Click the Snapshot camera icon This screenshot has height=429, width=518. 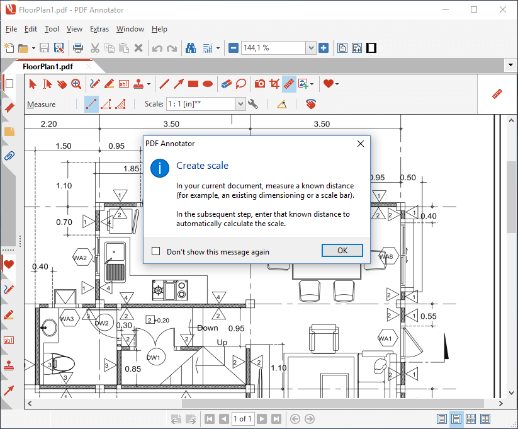click(260, 84)
